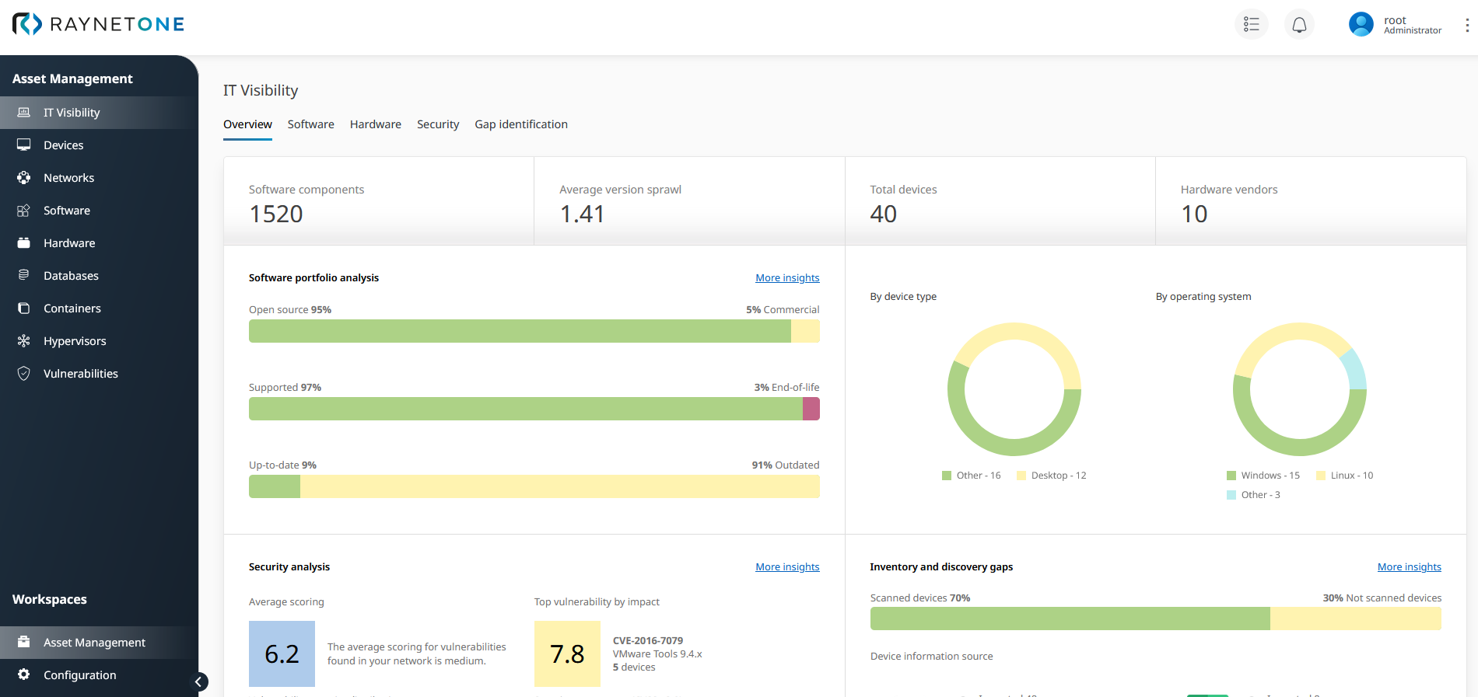Open the task list icon in header
The image size is (1478, 697).
(1251, 25)
